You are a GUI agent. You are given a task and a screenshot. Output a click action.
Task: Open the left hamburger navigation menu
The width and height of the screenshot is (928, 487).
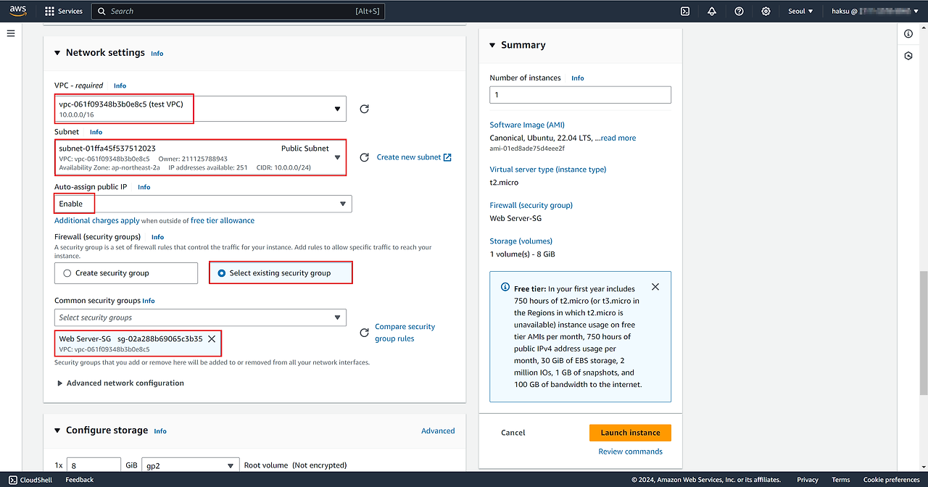pyautogui.click(x=11, y=33)
